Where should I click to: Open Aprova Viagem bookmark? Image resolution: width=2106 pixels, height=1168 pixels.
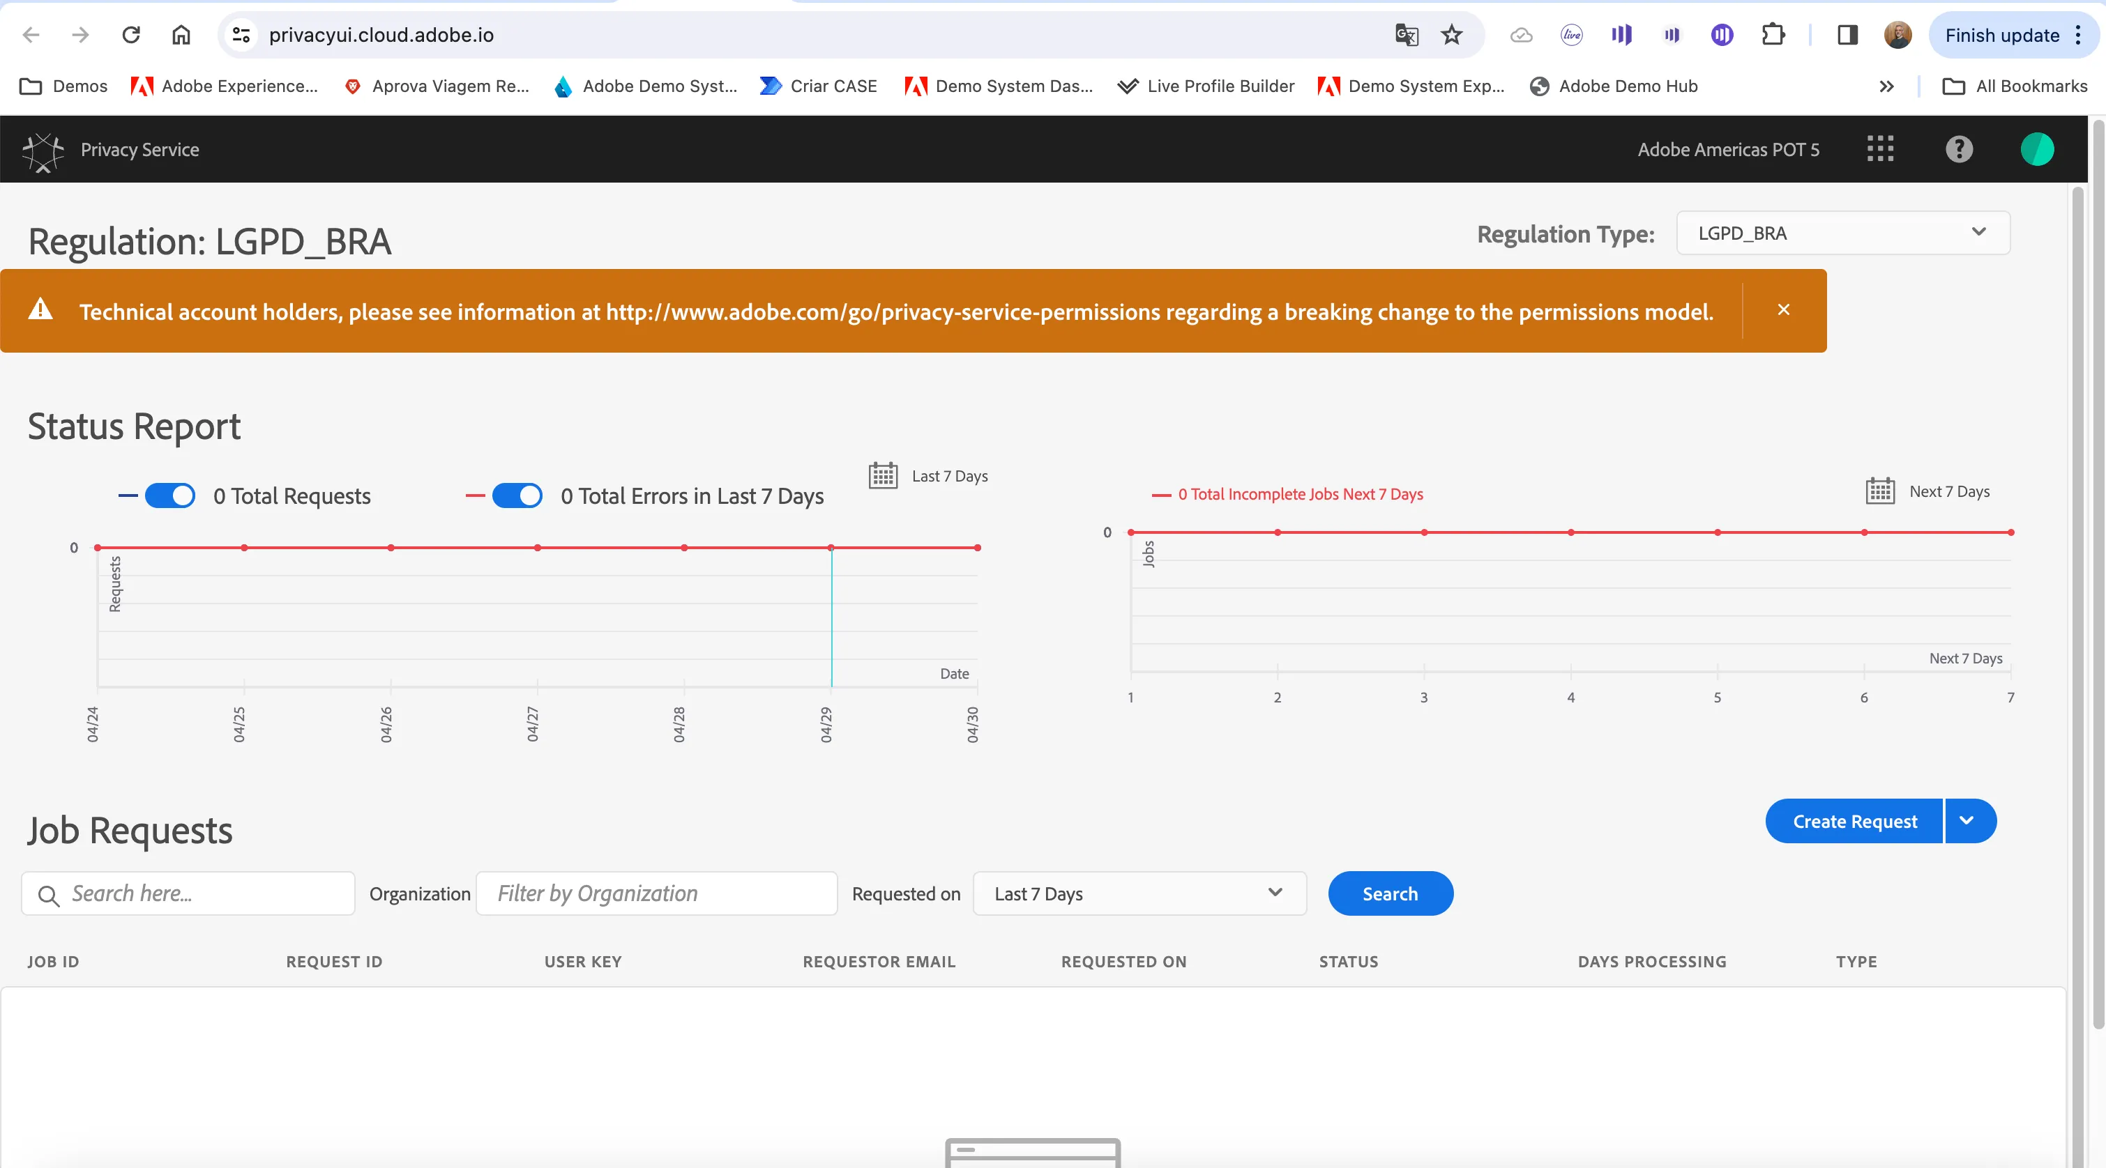click(437, 86)
